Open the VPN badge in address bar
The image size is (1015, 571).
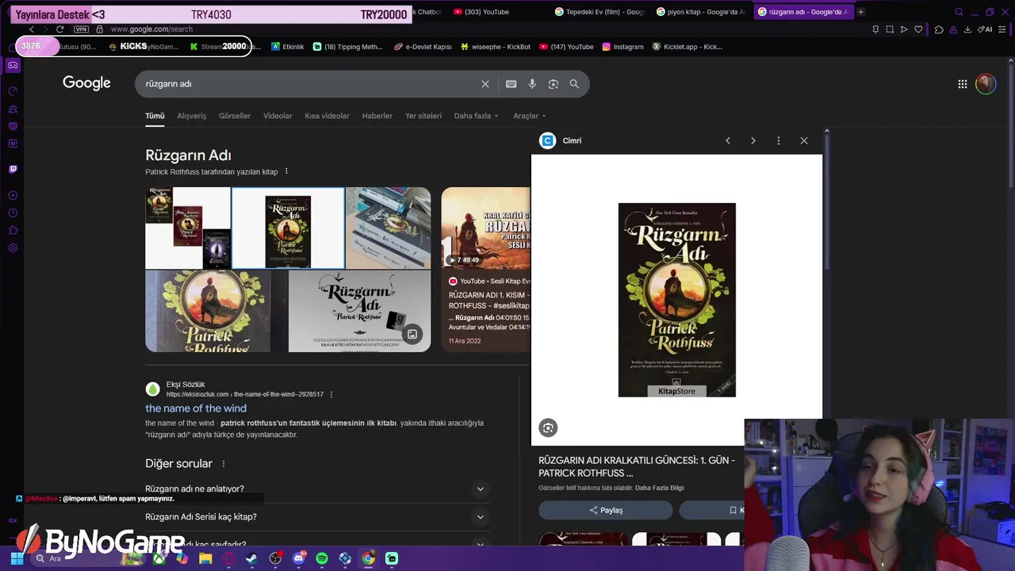point(81,29)
